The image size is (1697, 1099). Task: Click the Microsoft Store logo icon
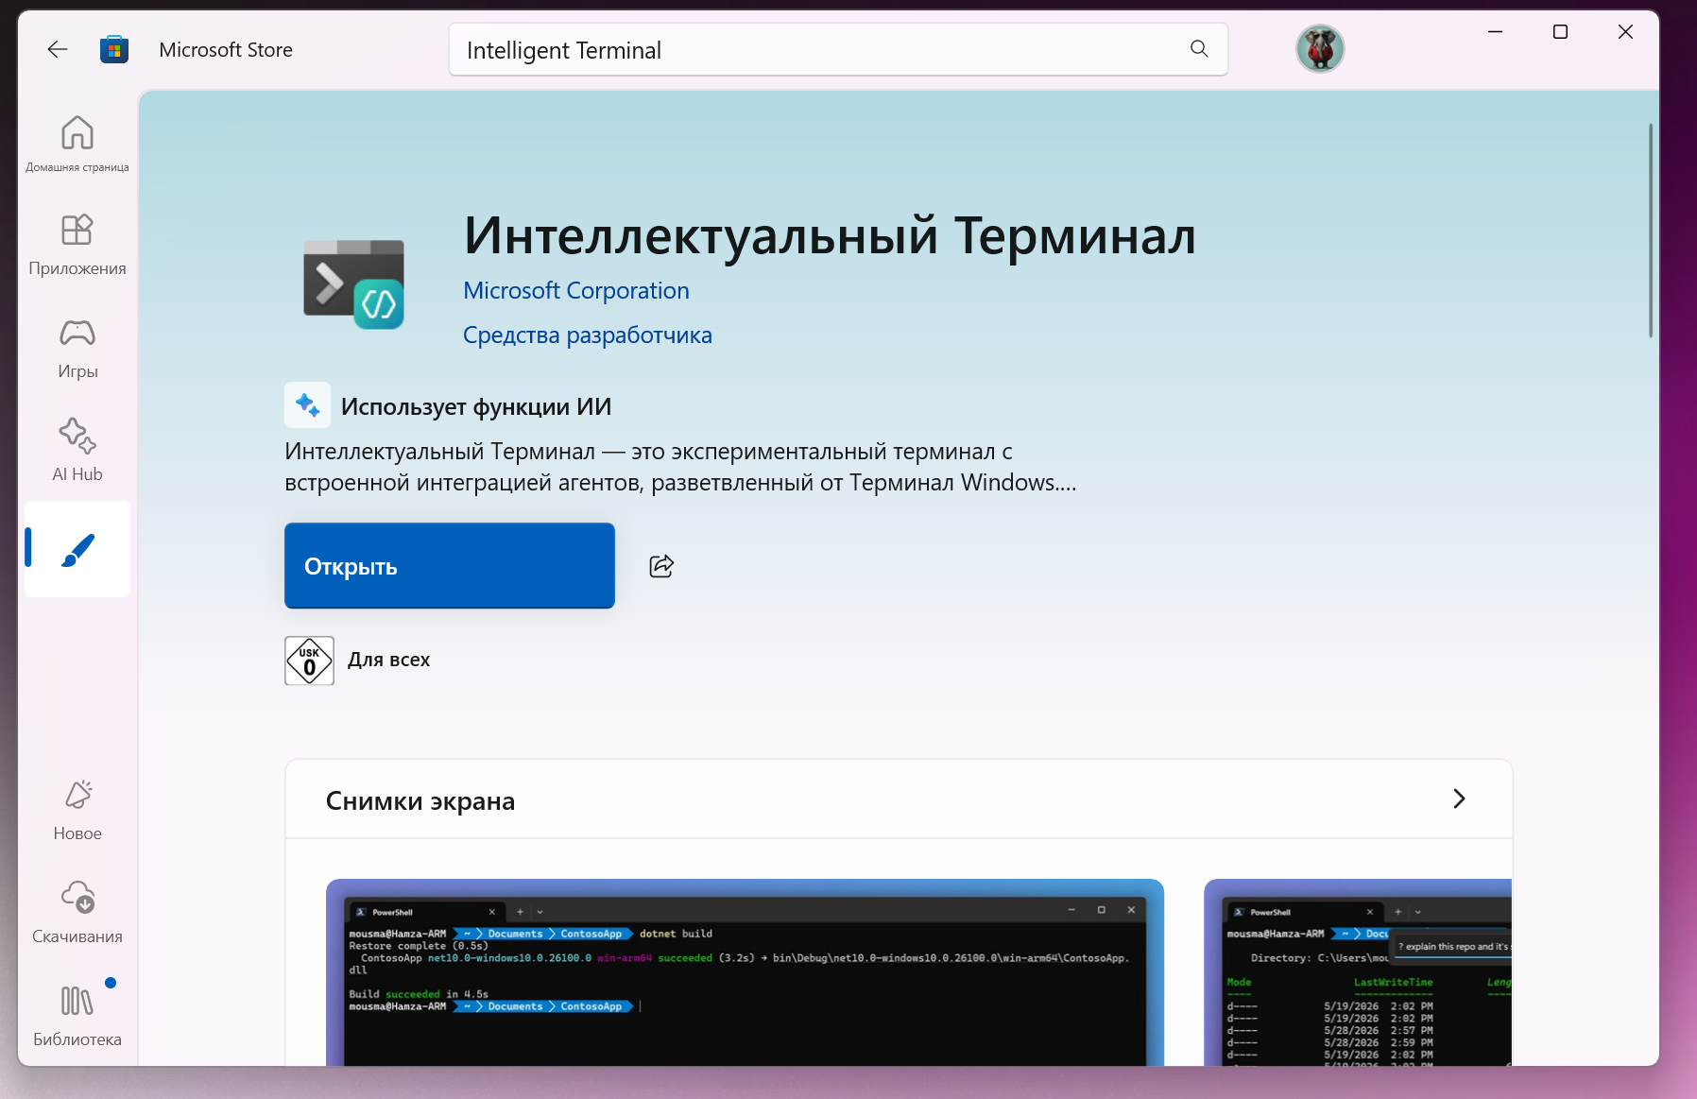114,49
